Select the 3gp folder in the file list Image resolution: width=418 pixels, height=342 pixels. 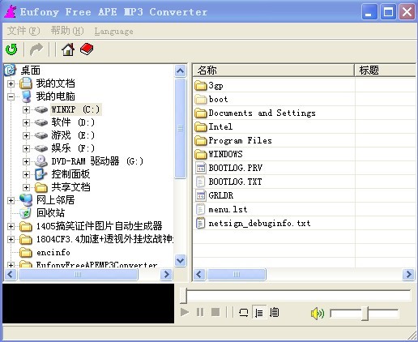point(215,86)
